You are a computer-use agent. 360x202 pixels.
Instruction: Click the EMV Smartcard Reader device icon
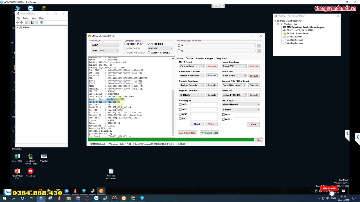pos(285,27)
